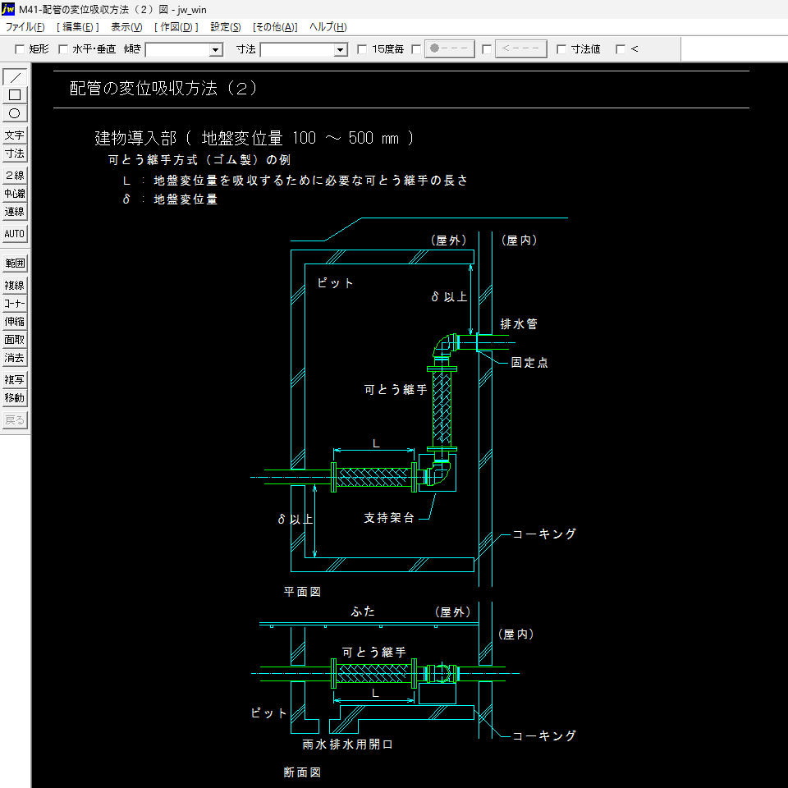Pick the 2線 double line tool
Image resolution: width=788 pixels, height=788 pixels.
point(15,176)
